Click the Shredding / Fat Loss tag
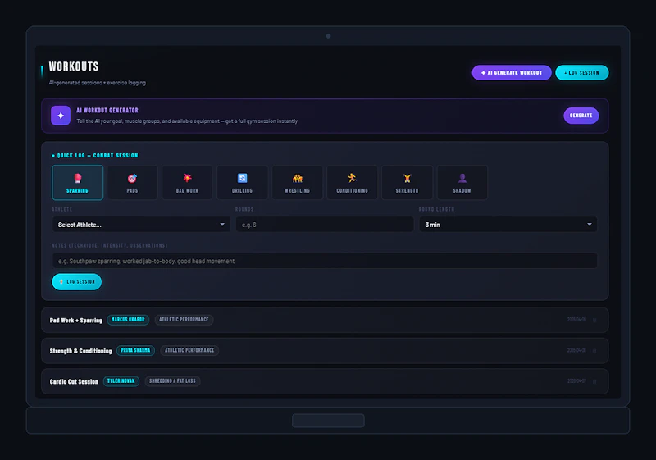This screenshot has width=656, height=460. (172, 381)
